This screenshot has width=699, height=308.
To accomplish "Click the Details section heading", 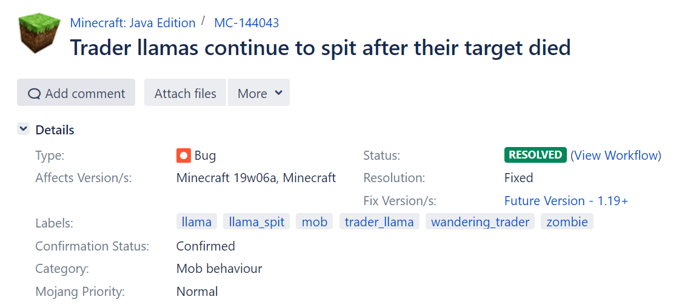I will pyautogui.click(x=55, y=129).
